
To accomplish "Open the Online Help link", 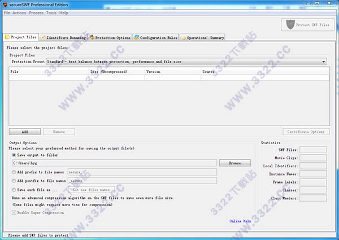I will tap(240, 221).
